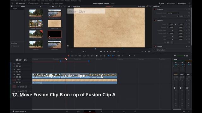Switch Media Pool to thumbnail grid view
Viewport: 202px width, 113px height.
click(53, 6)
